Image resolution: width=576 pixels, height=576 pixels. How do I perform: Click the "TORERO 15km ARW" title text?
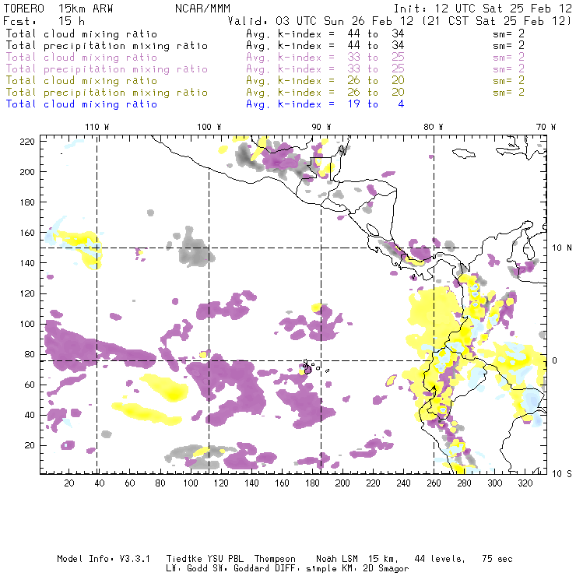[58, 9]
